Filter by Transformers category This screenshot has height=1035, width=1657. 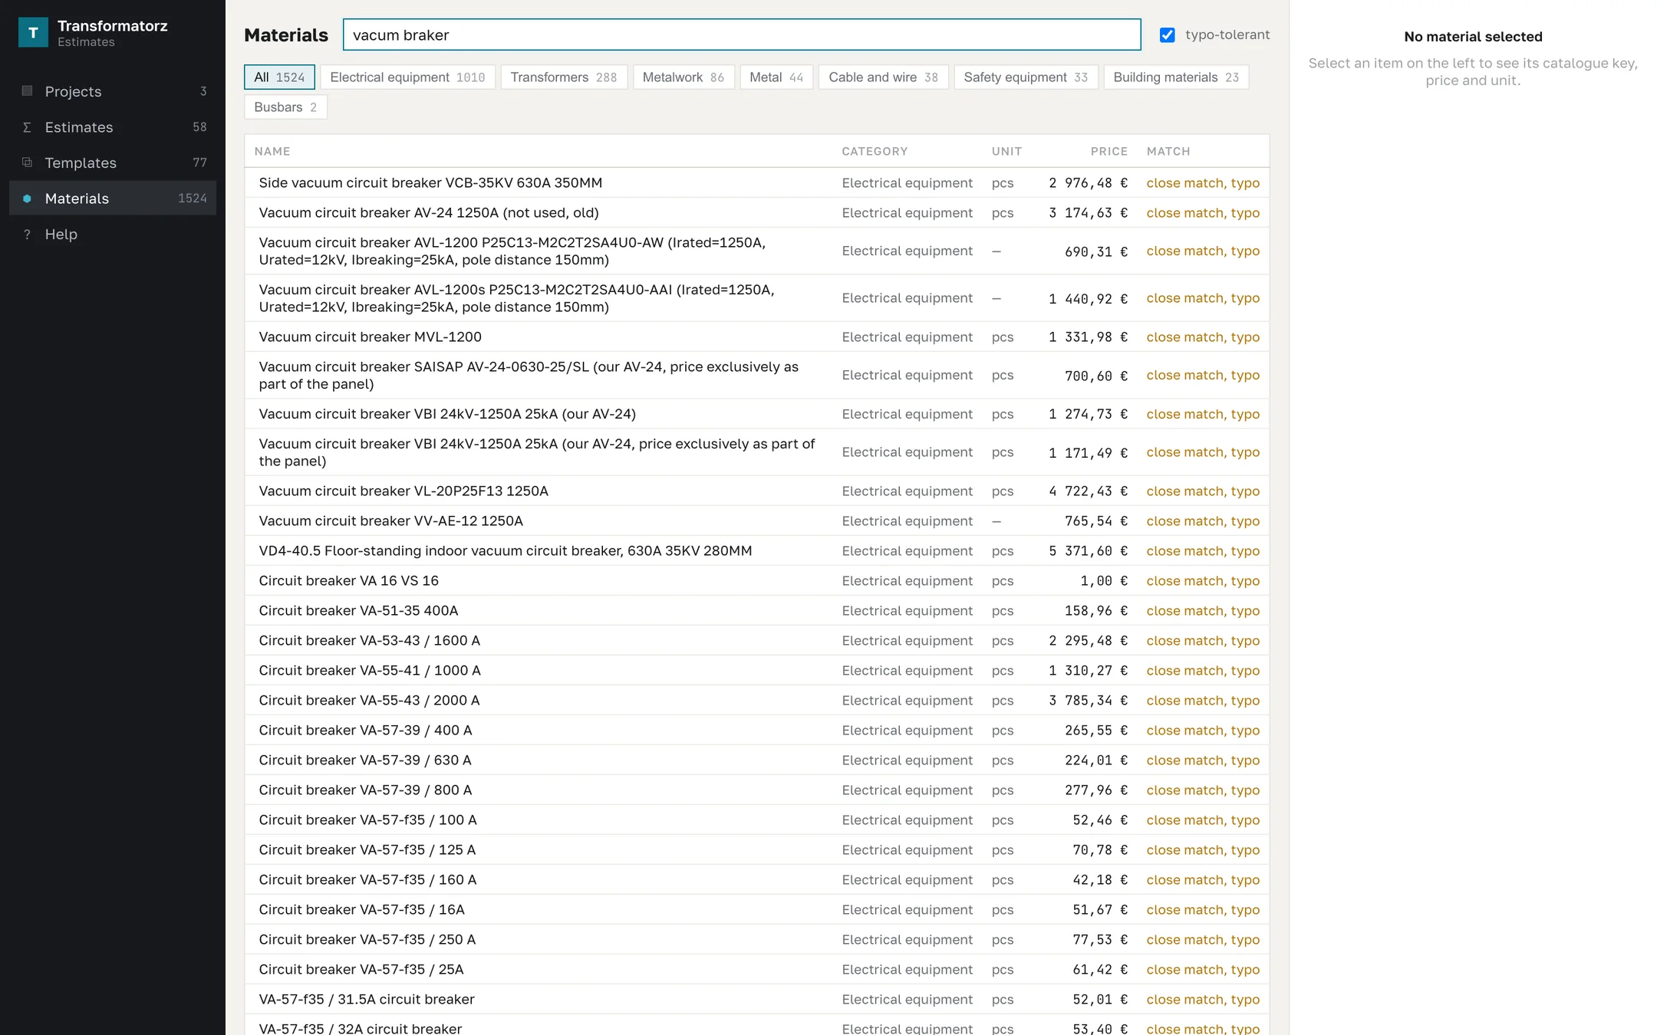564,77
